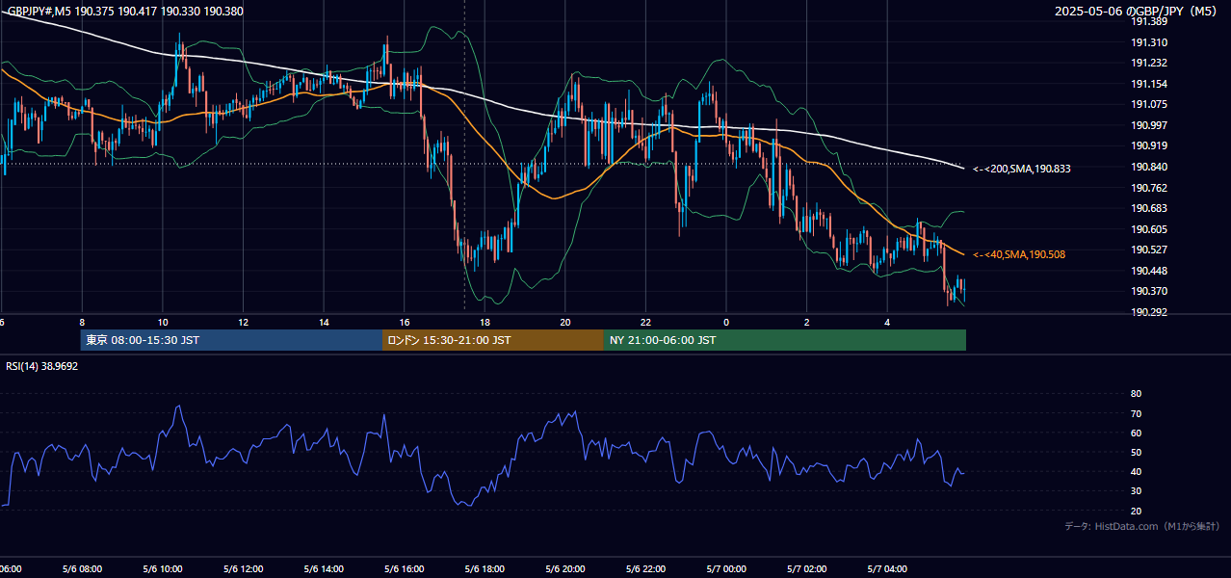Click RSI scale level 40

(1136, 471)
